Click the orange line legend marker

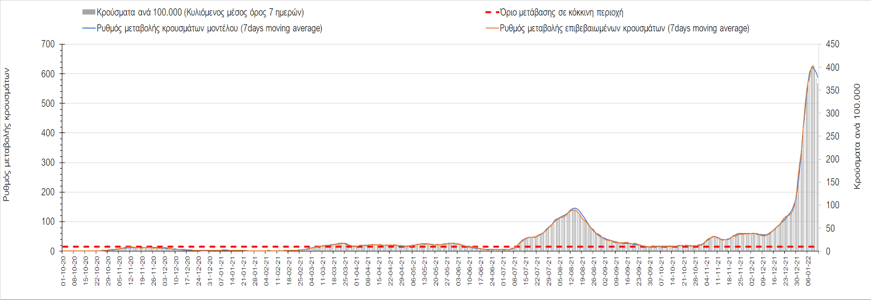coord(493,28)
